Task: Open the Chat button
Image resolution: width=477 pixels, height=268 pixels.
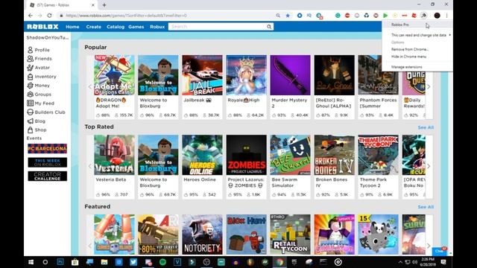Action: click(x=439, y=251)
